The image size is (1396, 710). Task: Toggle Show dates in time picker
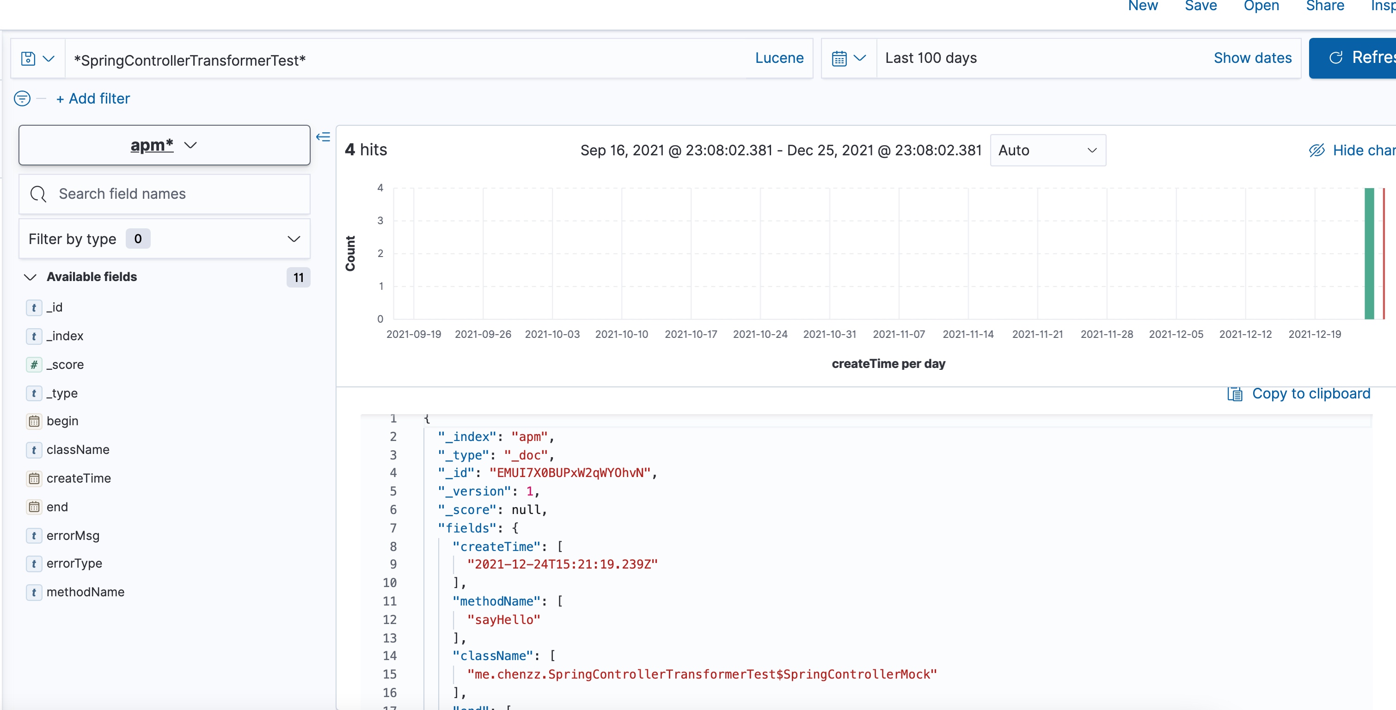click(1252, 58)
